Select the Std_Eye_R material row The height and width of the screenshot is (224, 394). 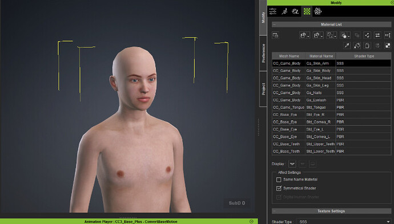(x=331, y=115)
